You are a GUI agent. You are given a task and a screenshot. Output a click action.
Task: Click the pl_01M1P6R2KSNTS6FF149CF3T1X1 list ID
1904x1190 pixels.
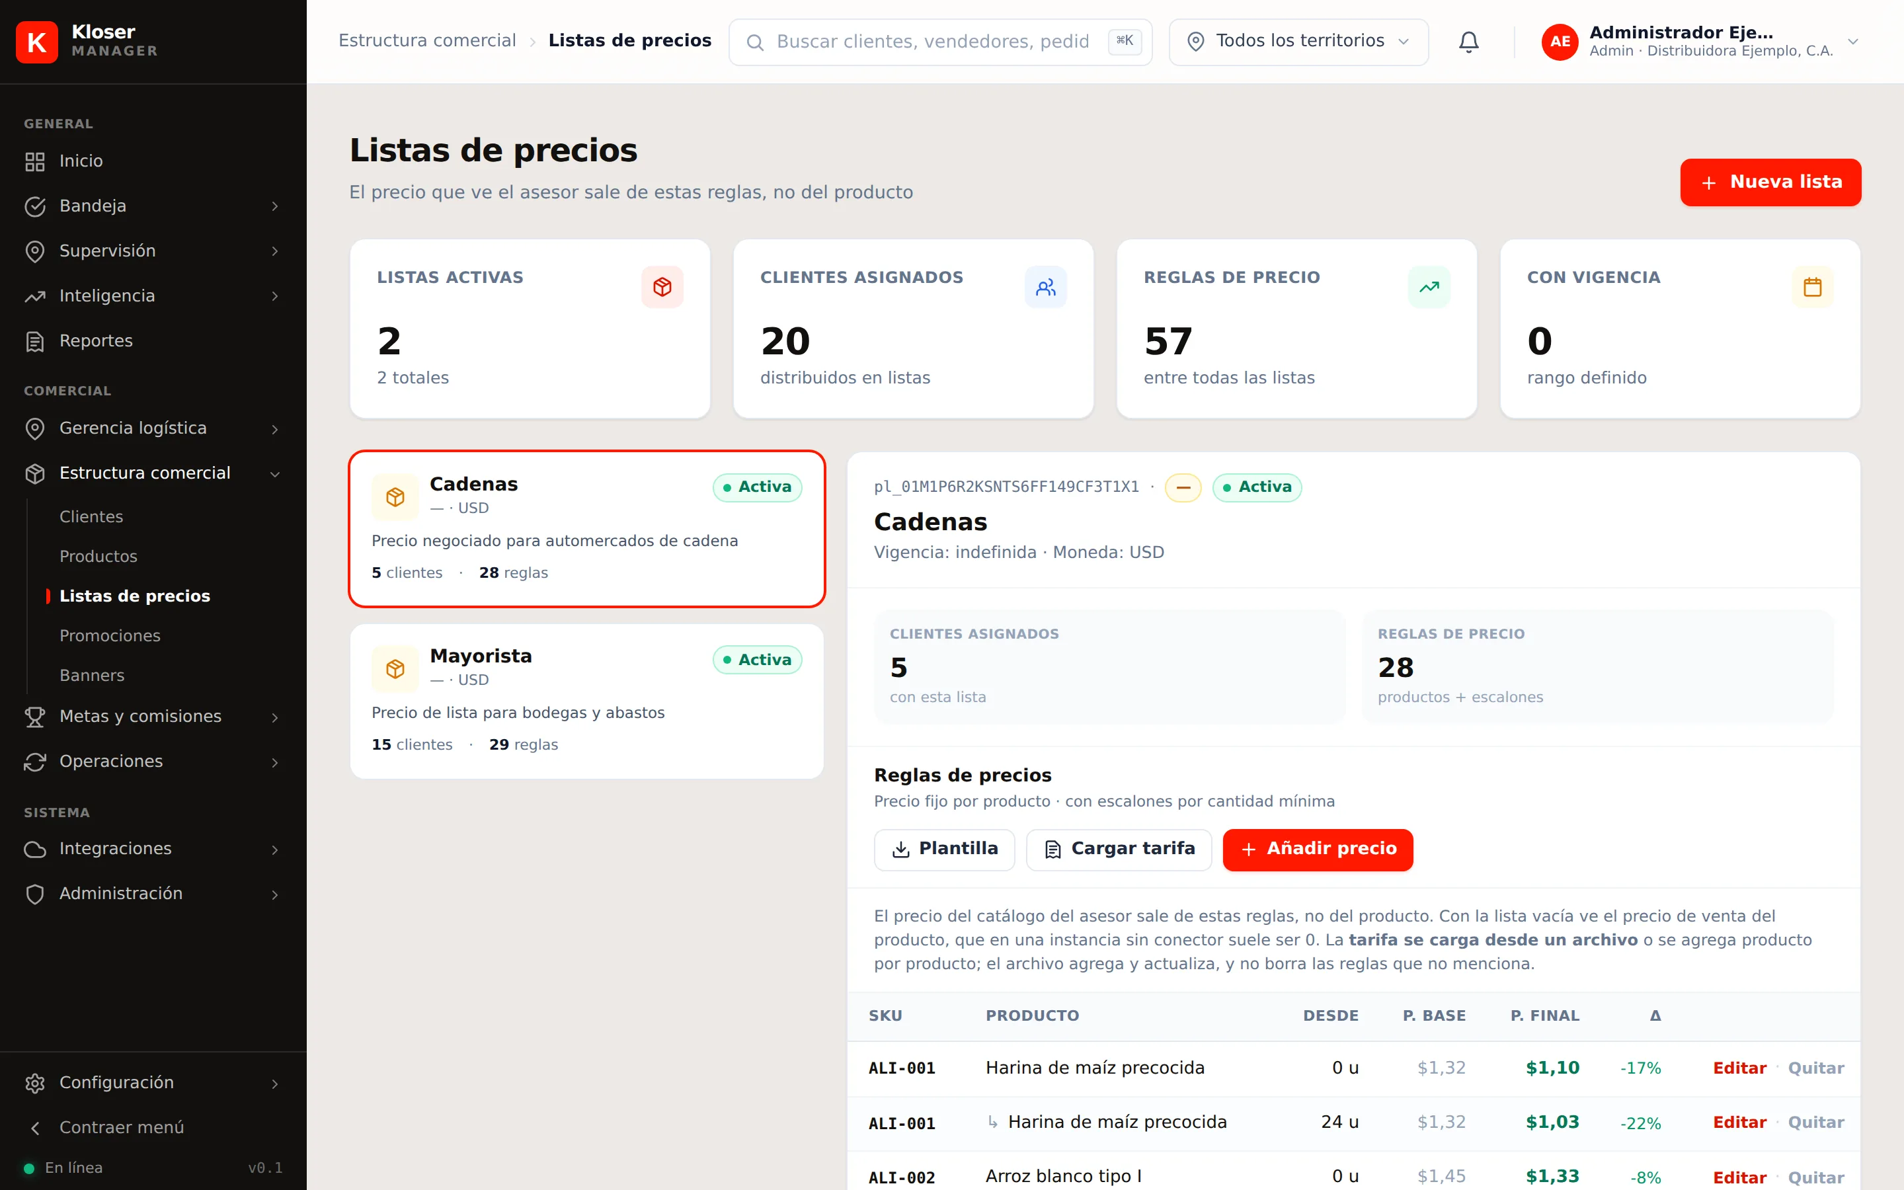(x=1006, y=487)
